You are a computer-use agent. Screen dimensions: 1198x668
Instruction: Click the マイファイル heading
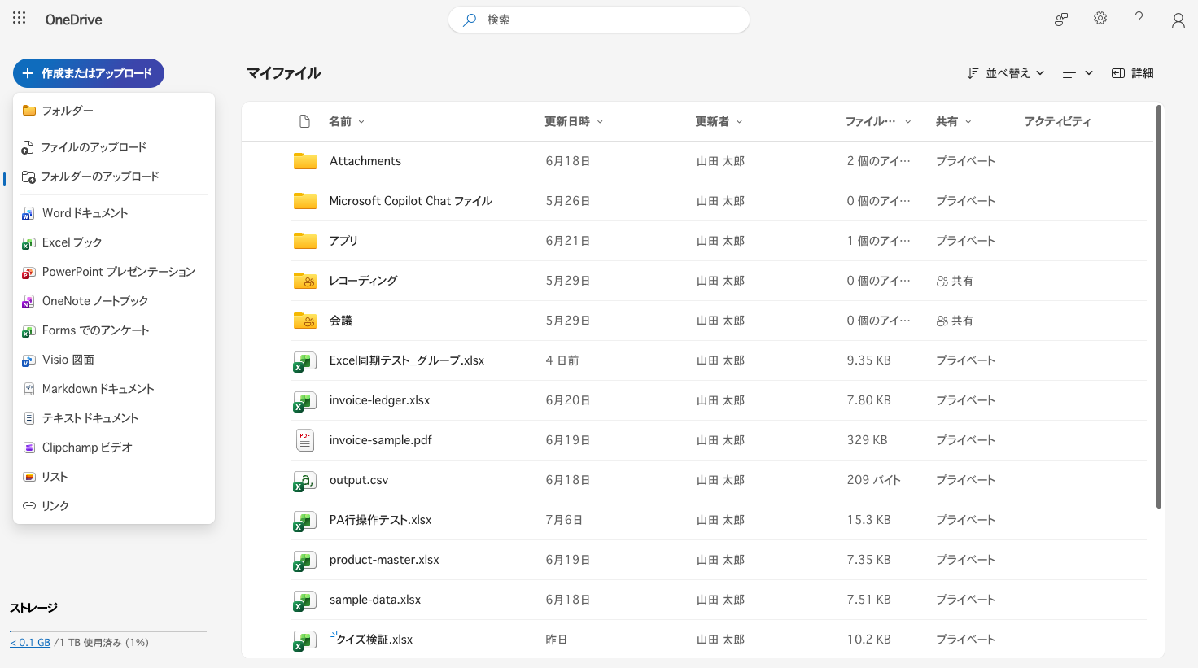click(284, 73)
